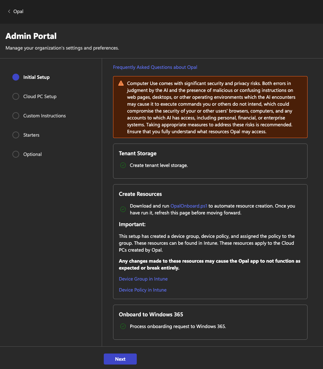Image resolution: width=323 pixels, height=369 pixels.
Task: Click the back chevron beside Opal
Action: (x=9, y=11)
